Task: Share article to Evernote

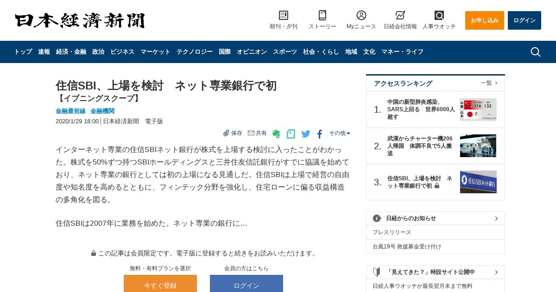Action: pyautogui.click(x=276, y=134)
